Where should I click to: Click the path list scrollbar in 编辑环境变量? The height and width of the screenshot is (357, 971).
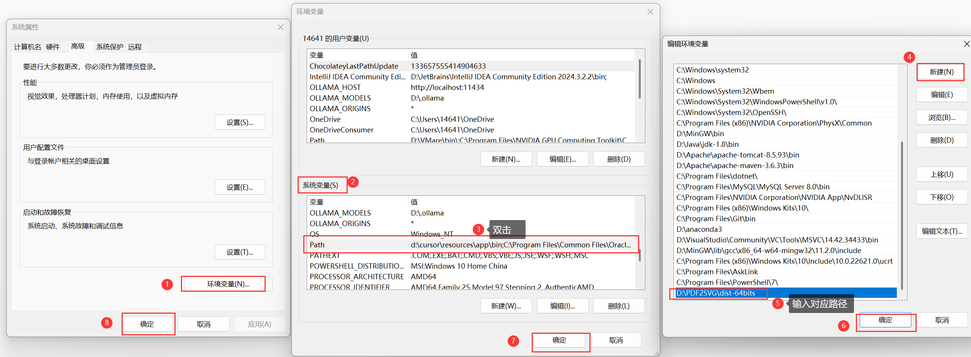(902, 215)
